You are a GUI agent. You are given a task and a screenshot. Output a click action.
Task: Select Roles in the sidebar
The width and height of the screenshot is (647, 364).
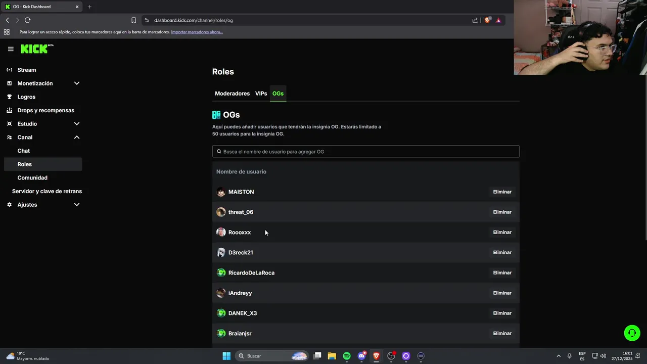43,164
